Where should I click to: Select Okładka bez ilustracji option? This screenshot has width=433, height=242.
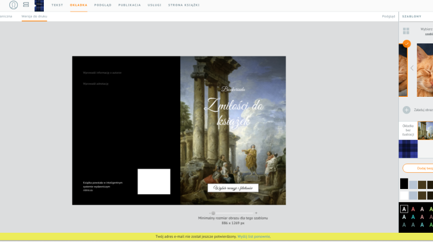[x=408, y=130]
